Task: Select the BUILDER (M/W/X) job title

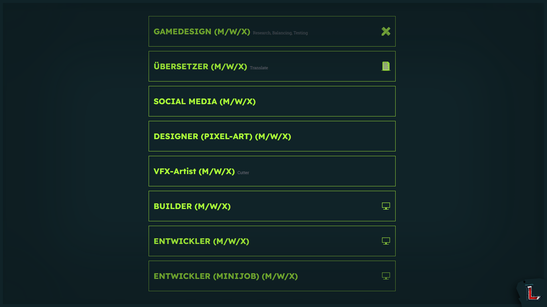Action: [192, 206]
